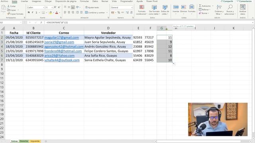
Task: Click Autosuma sigma button
Action: pyautogui.click(x=204, y=6)
